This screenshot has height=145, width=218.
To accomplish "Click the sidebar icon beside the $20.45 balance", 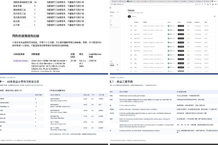I will tap(117, 65).
